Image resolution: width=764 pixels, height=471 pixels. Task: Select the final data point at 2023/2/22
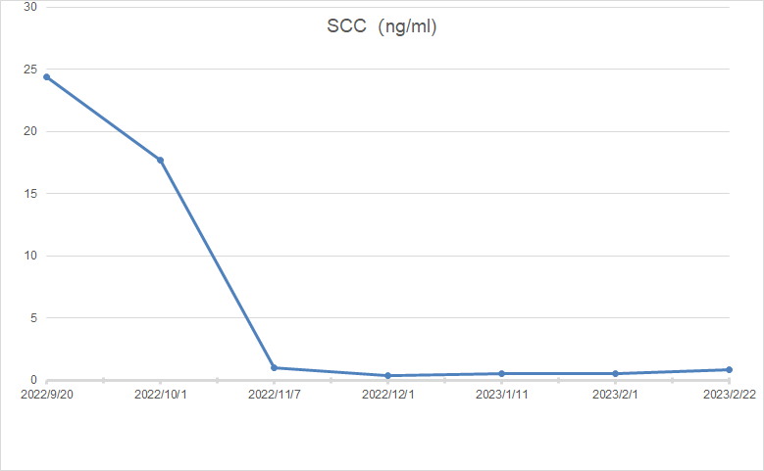pos(730,369)
